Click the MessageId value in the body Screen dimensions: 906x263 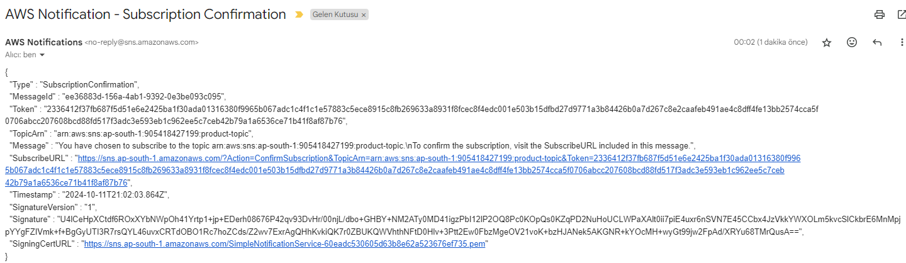pyautogui.click(x=142, y=96)
